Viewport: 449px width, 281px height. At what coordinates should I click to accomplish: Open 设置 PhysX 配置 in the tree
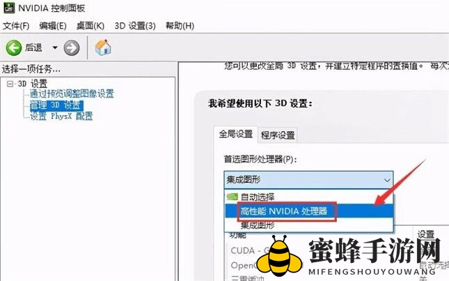click(x=61, y=116)
